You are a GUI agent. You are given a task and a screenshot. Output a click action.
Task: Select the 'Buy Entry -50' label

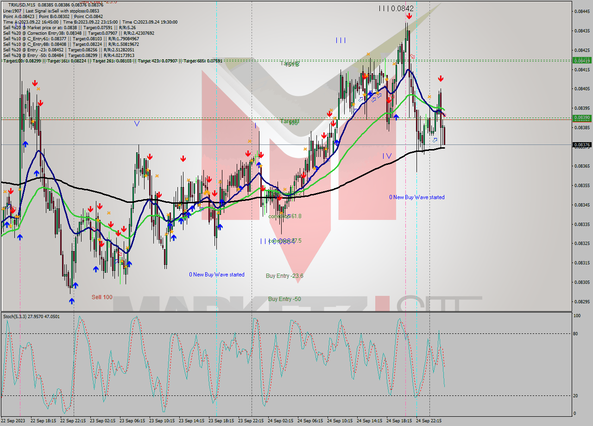284,299
